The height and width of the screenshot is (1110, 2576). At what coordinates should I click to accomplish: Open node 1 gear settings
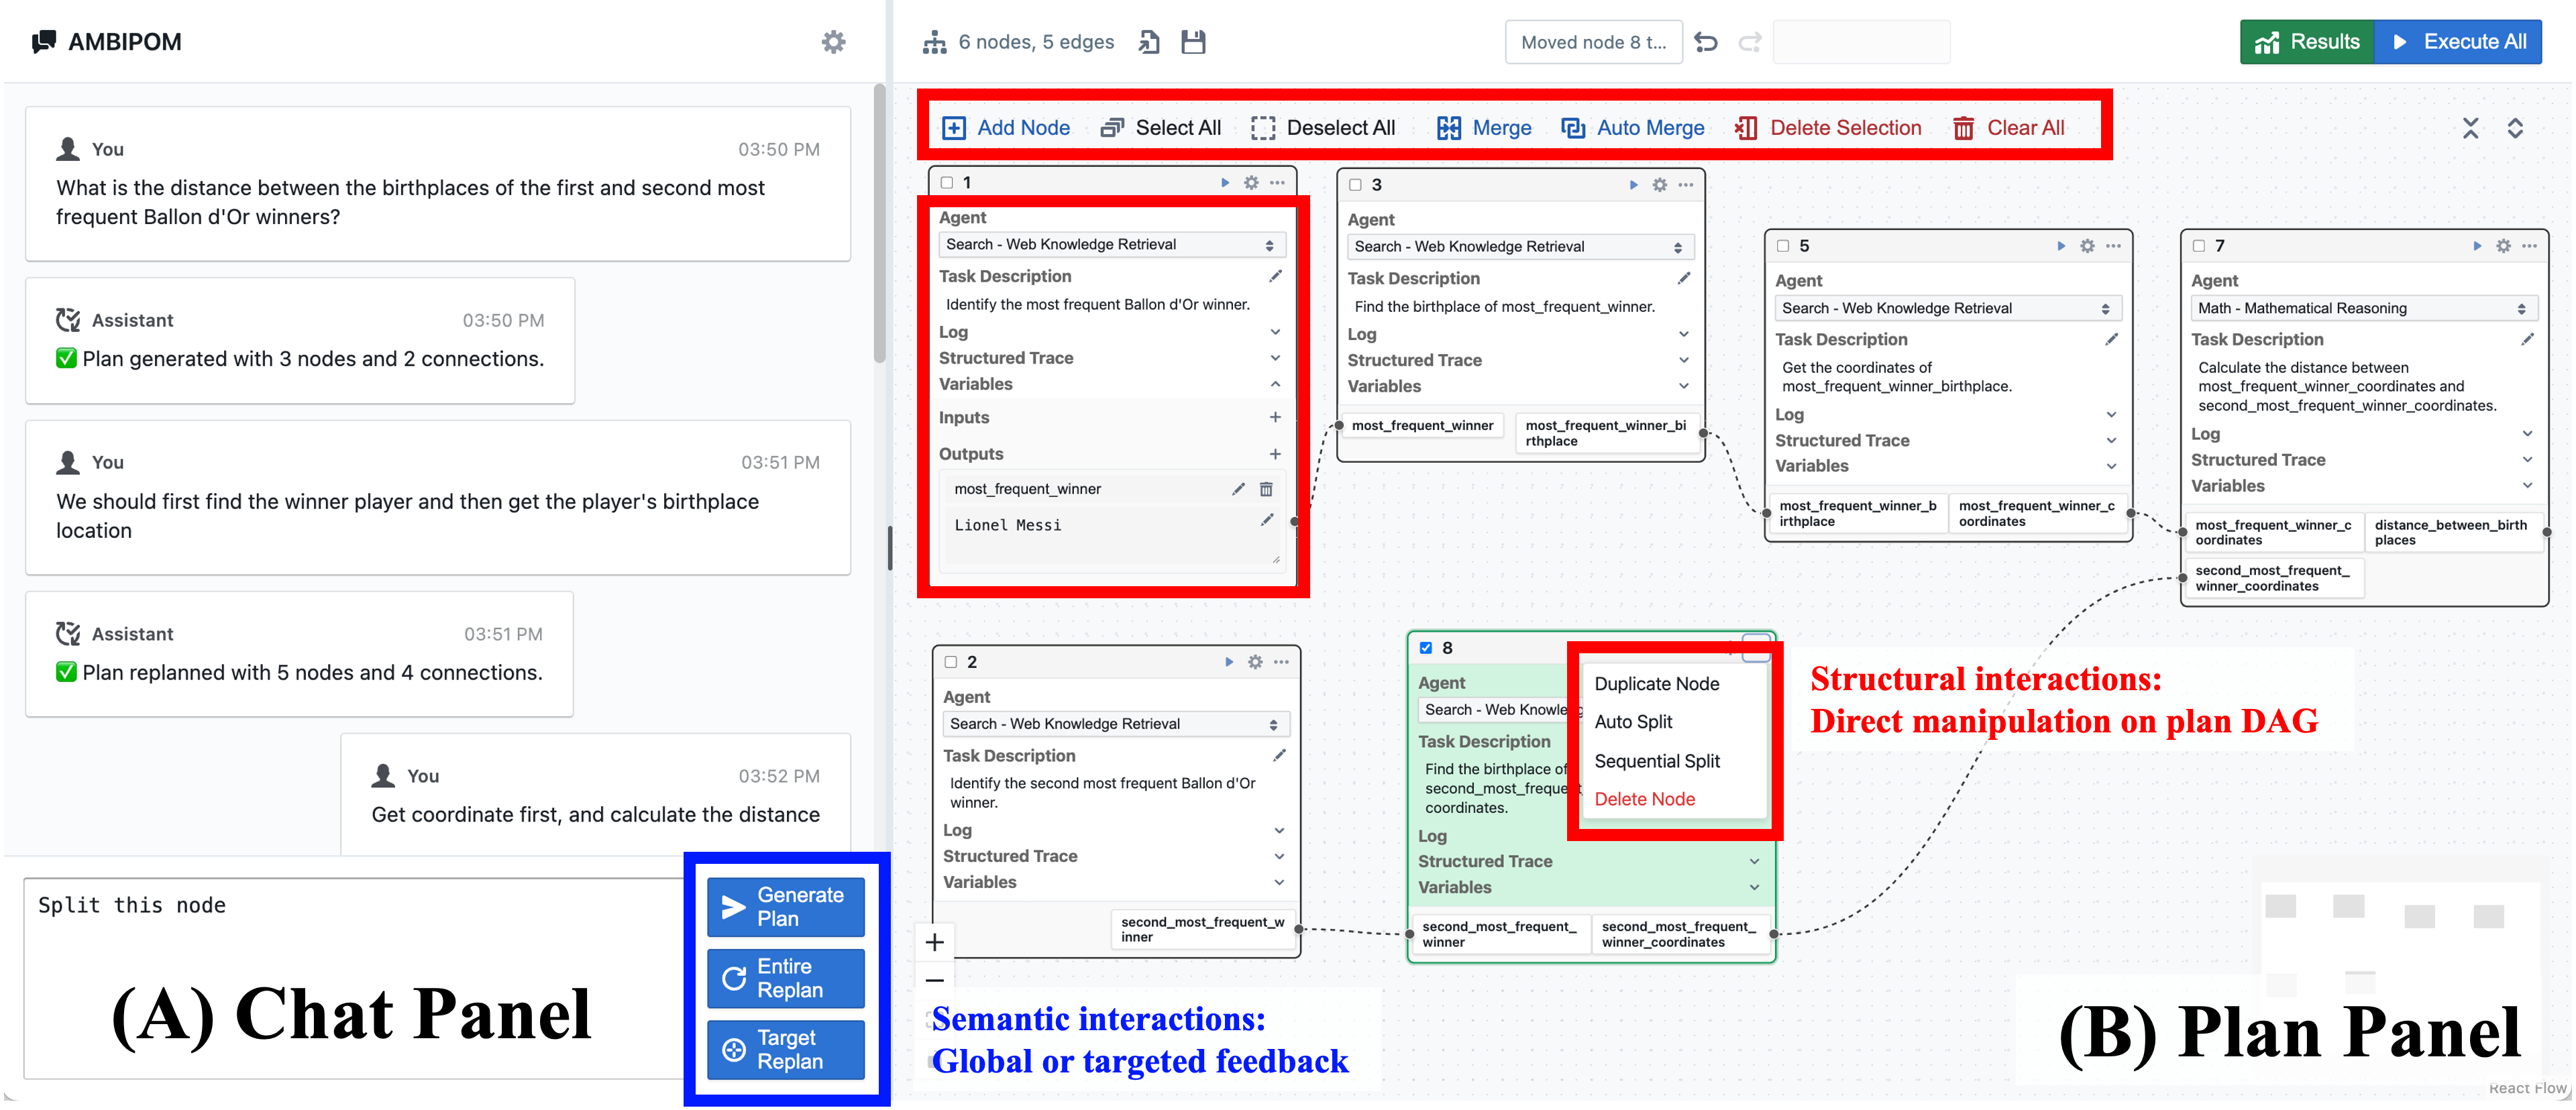tap(1251, 183)
